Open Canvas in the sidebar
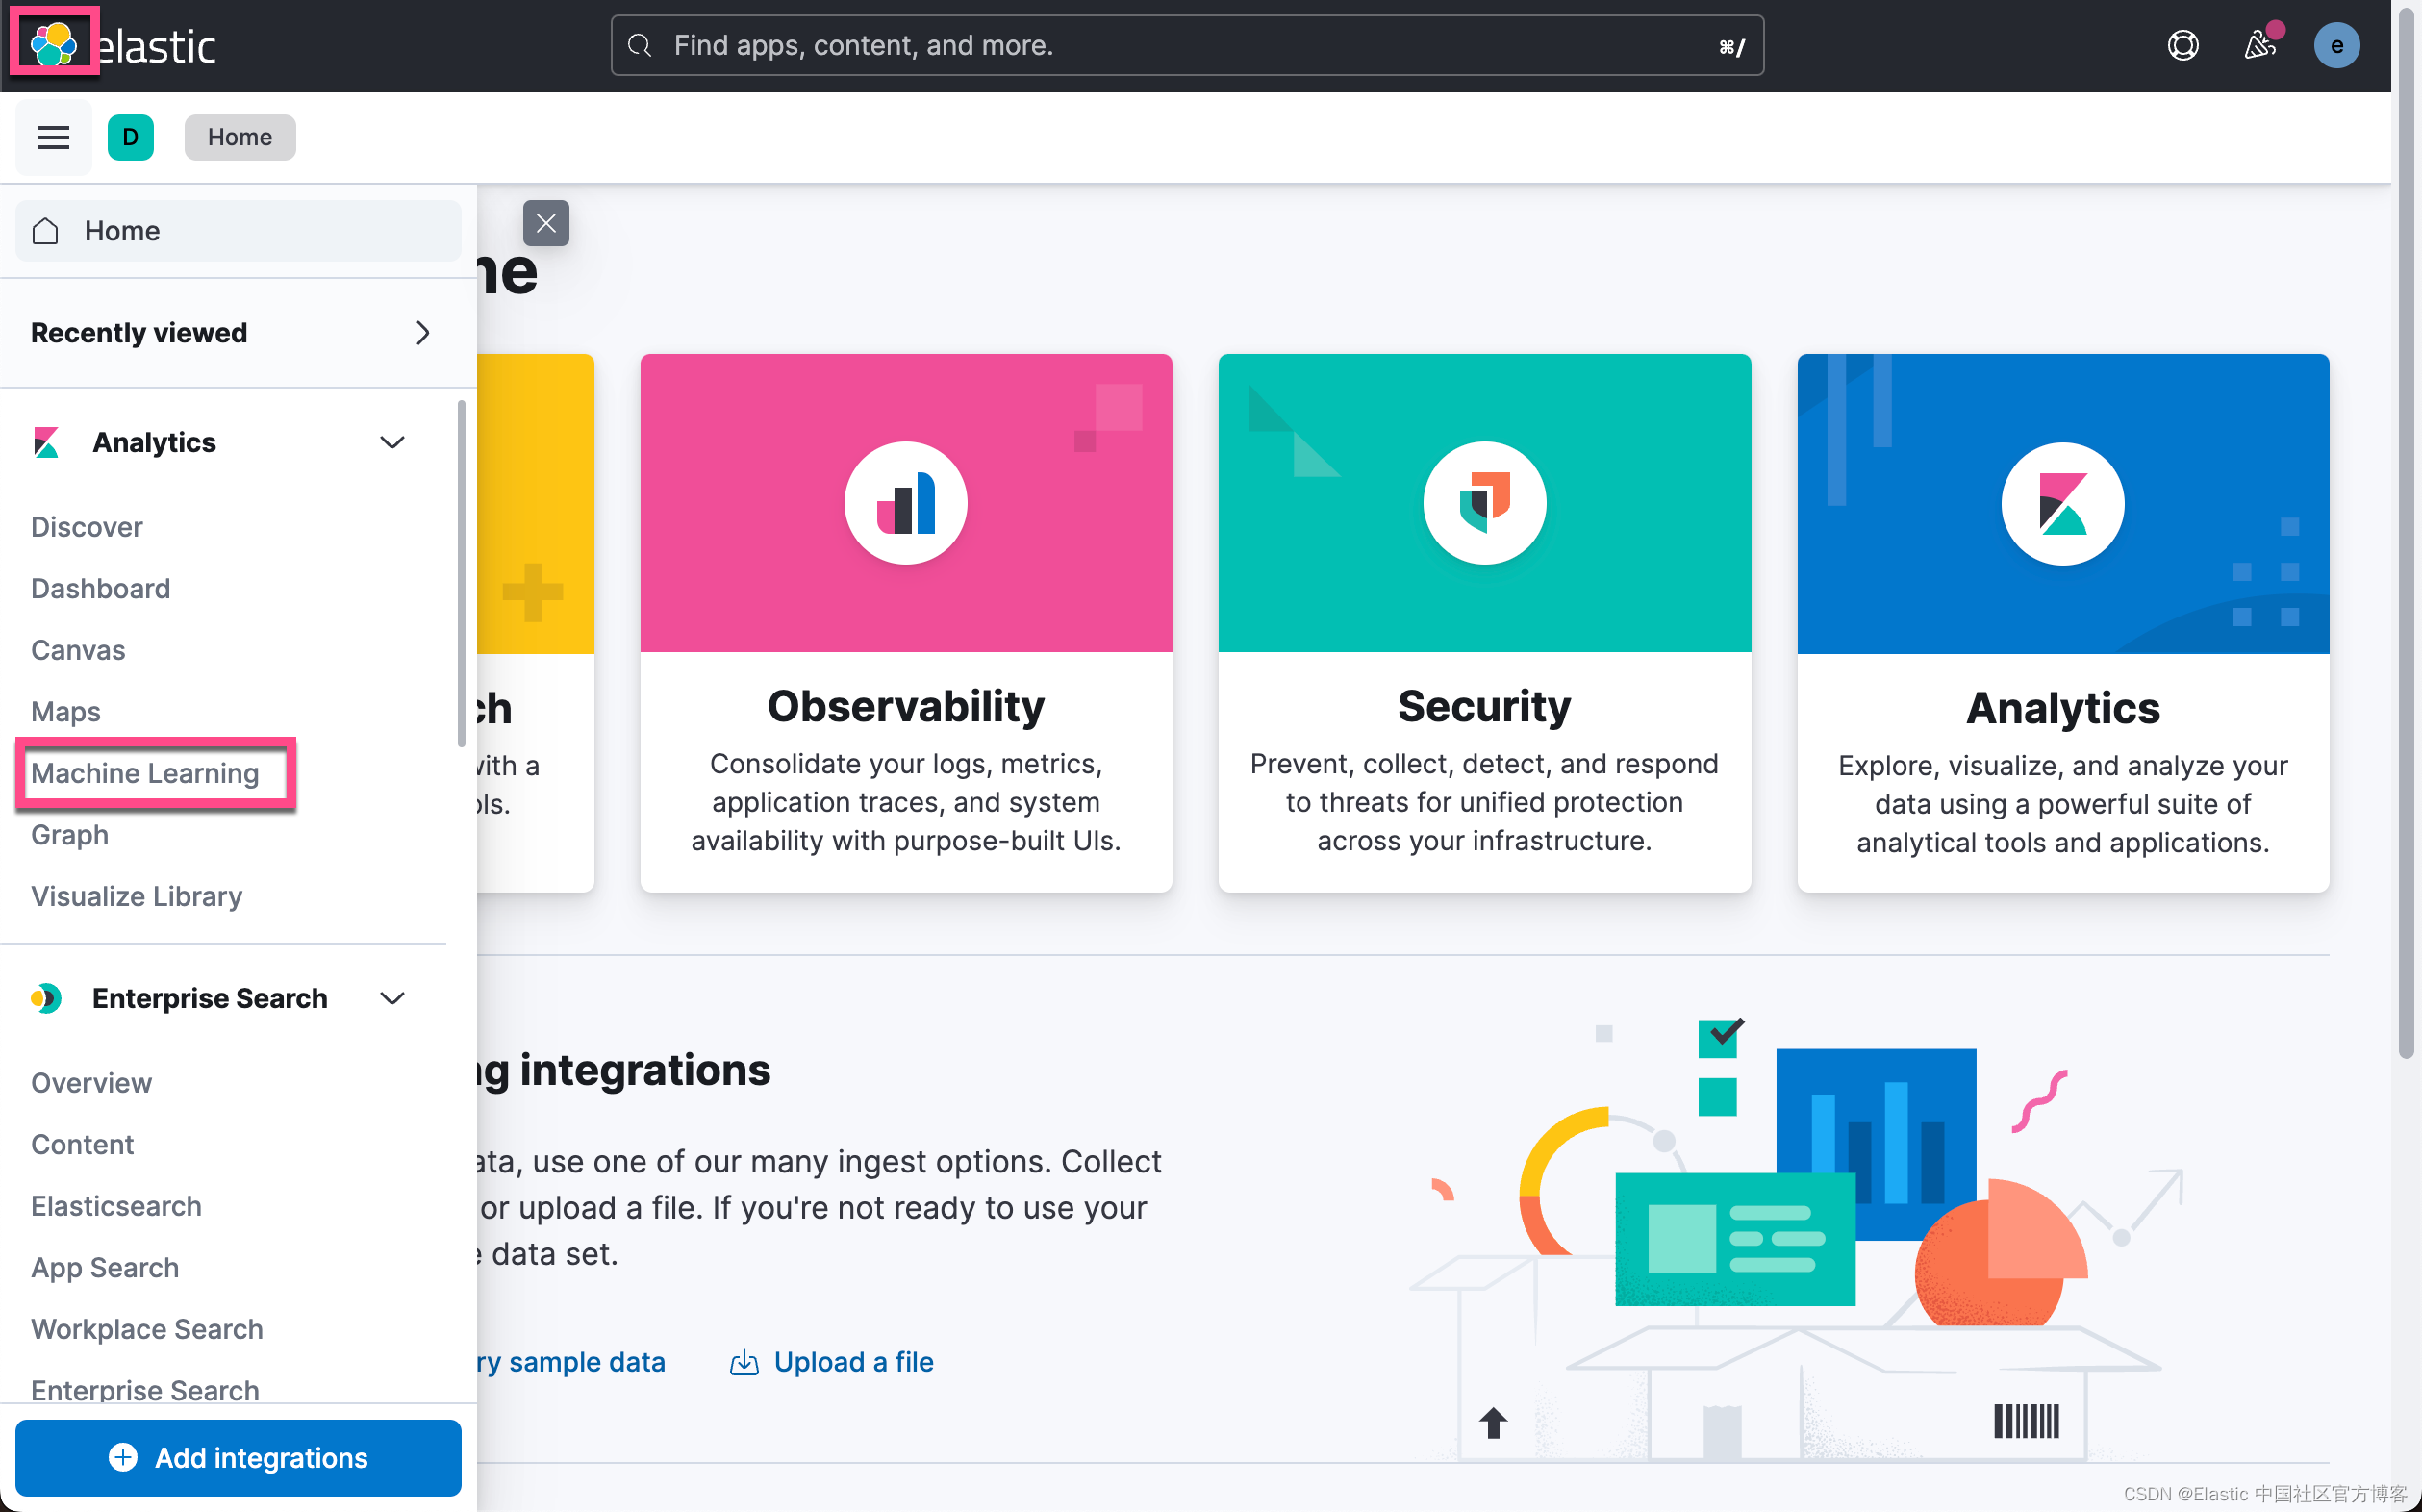2422x1512 pixels. click(78, 650)
